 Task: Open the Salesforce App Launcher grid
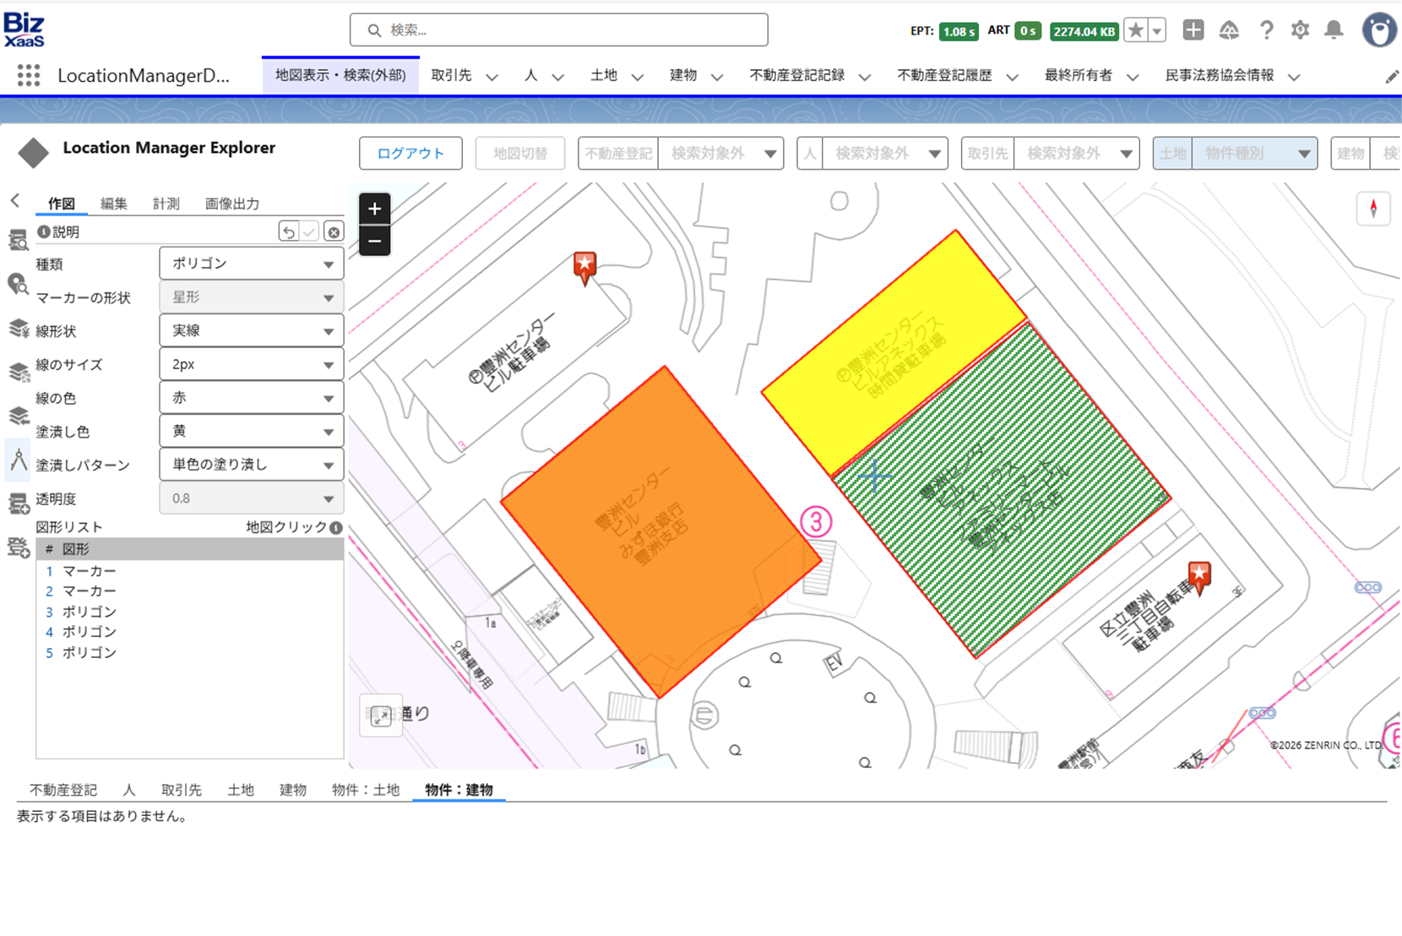[29, 76]
